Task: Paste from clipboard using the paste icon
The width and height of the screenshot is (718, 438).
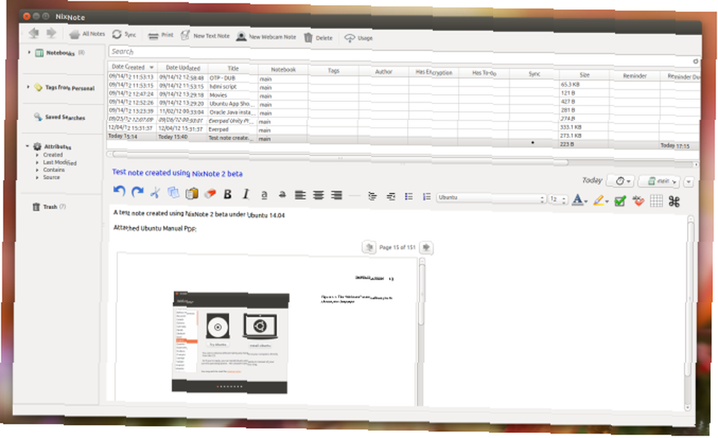Action: click(x=192, y=193)
